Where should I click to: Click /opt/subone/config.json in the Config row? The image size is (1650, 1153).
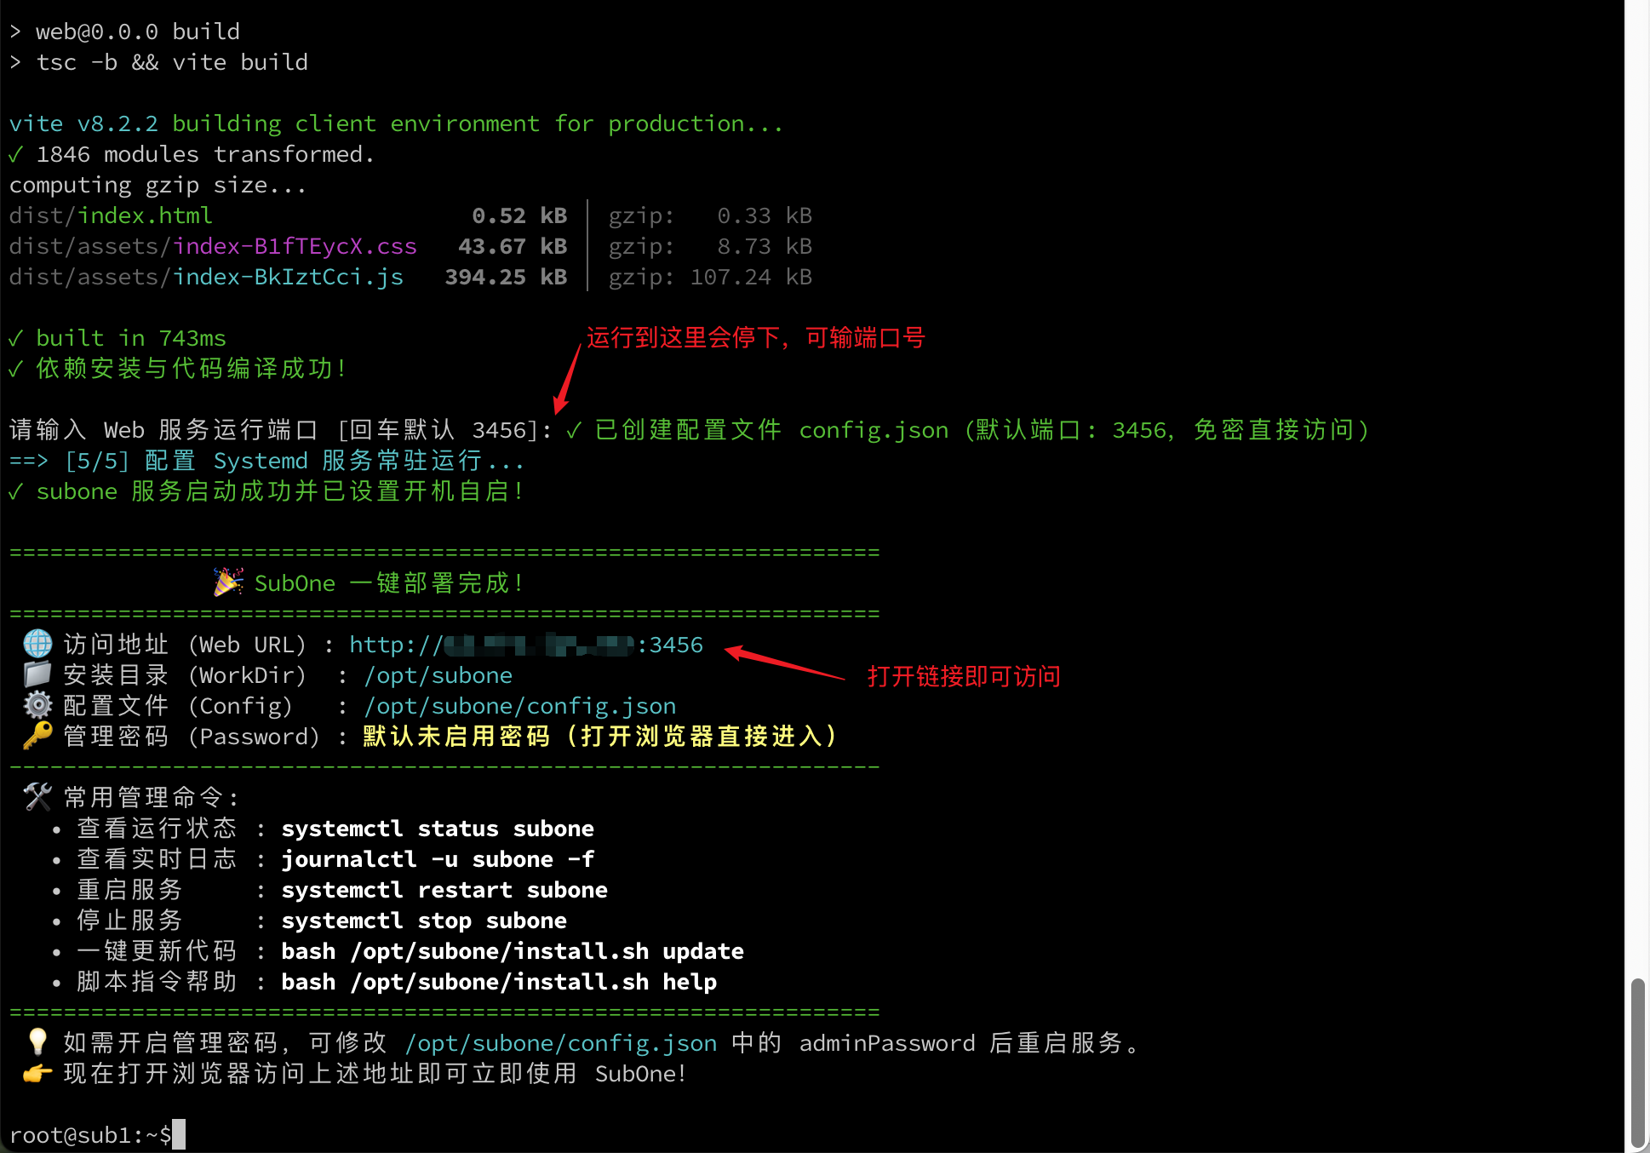[x=520, y=706]
